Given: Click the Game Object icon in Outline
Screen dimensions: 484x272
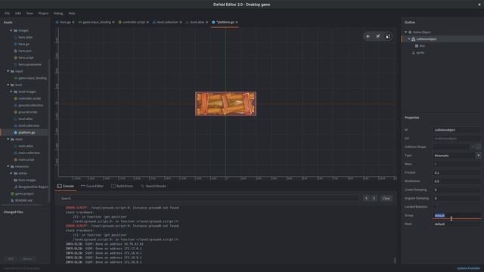Looking at the screenshot, I should pyautogui.click(x=410, y=32).
